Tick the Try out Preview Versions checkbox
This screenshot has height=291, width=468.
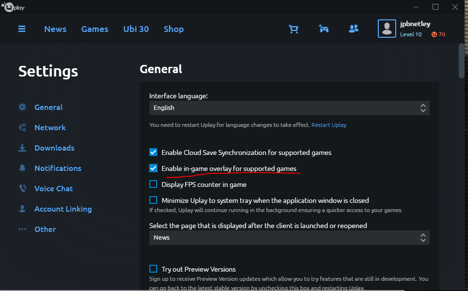[153, 269]
